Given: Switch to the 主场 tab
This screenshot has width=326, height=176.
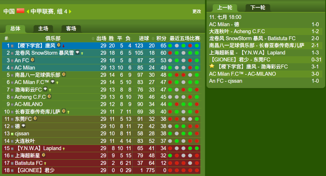Looking at the screenshot, I should 43,28.
